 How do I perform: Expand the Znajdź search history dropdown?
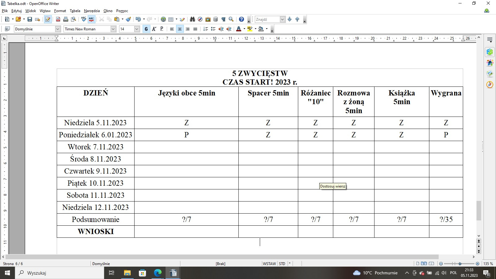point(282,19)
